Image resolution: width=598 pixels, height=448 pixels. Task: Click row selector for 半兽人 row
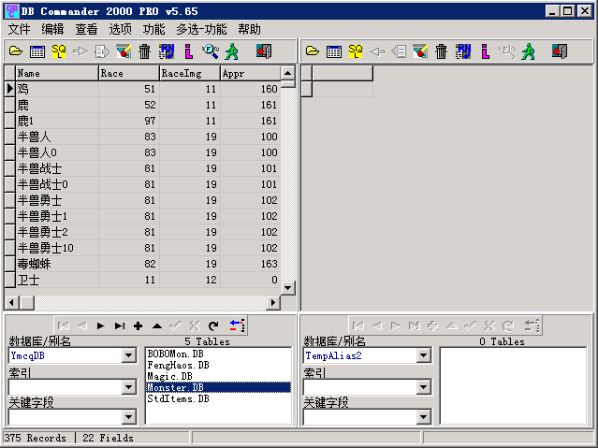click(10, 137)
